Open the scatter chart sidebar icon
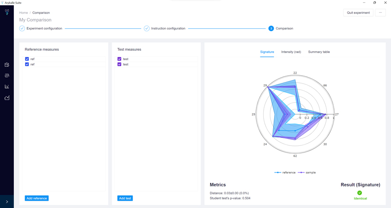The image size is (391, 208). (7, 87)
